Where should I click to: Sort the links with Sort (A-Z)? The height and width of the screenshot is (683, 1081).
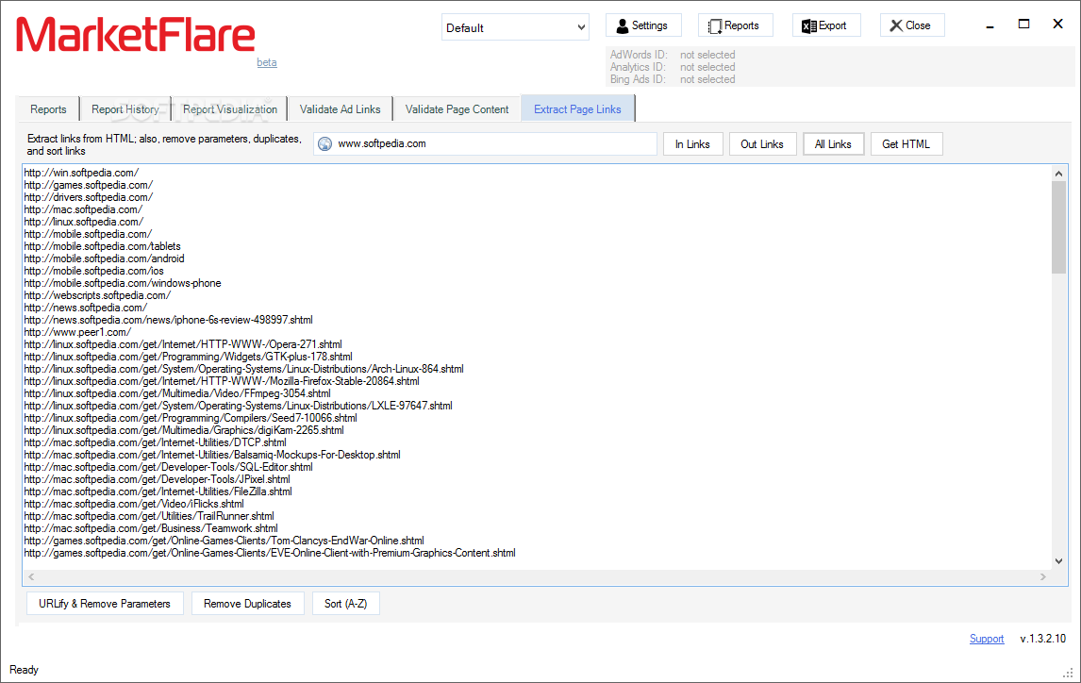tap(345, 604)
